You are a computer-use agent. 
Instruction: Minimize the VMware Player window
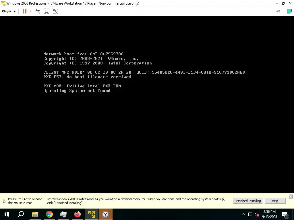coord(276,3)
